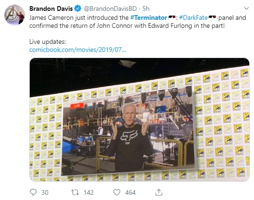The height and width of the screenshot is (200, 254).
Task: Retweet this post via the retweet icon
Action: coord(75,192)
